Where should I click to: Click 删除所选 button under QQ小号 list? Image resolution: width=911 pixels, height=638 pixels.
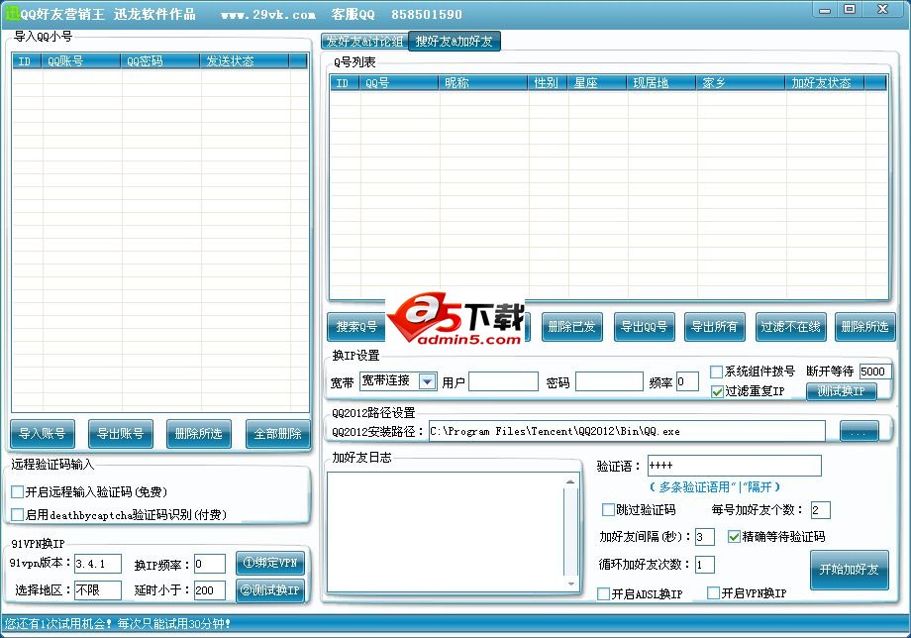tap(199, 434)
